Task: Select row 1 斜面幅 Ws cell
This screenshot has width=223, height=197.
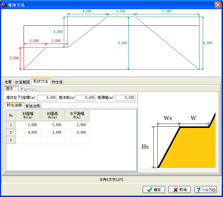Action: click(28, 125)
